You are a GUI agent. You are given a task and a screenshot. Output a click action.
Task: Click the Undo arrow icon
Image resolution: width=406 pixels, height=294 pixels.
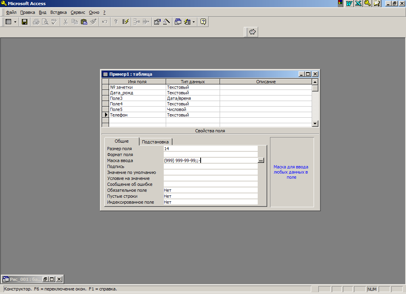point(105,22)
